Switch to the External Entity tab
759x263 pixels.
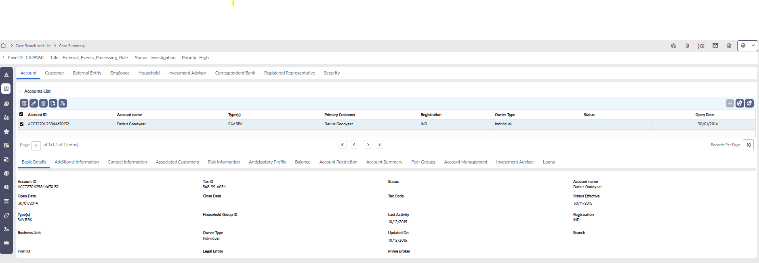point(87,73)
